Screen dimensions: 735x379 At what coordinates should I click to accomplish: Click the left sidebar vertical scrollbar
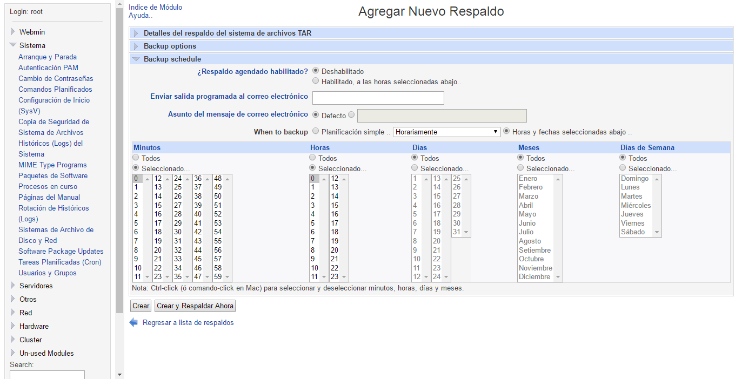point(119,162)
